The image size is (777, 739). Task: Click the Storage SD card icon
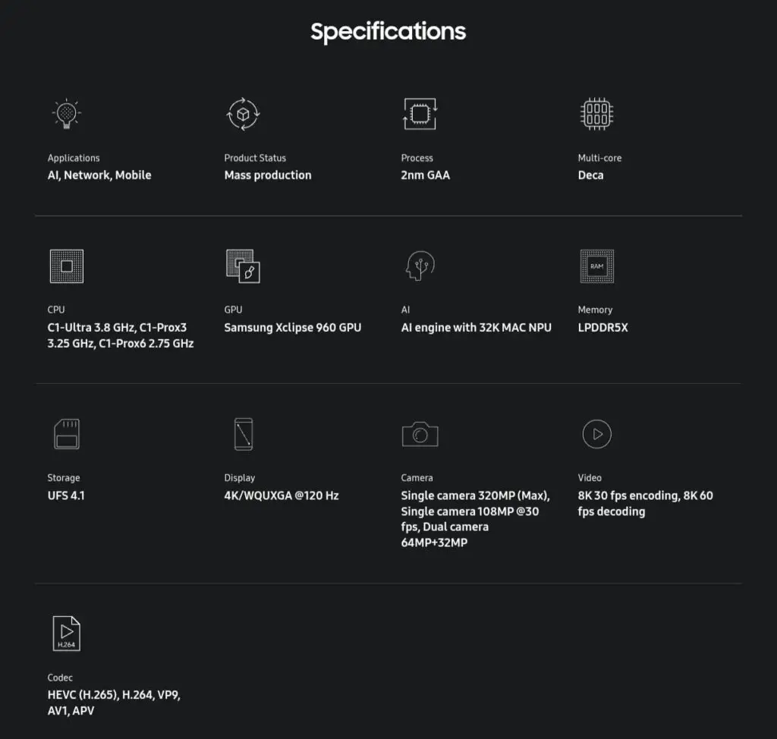click(x=66, y=434)
